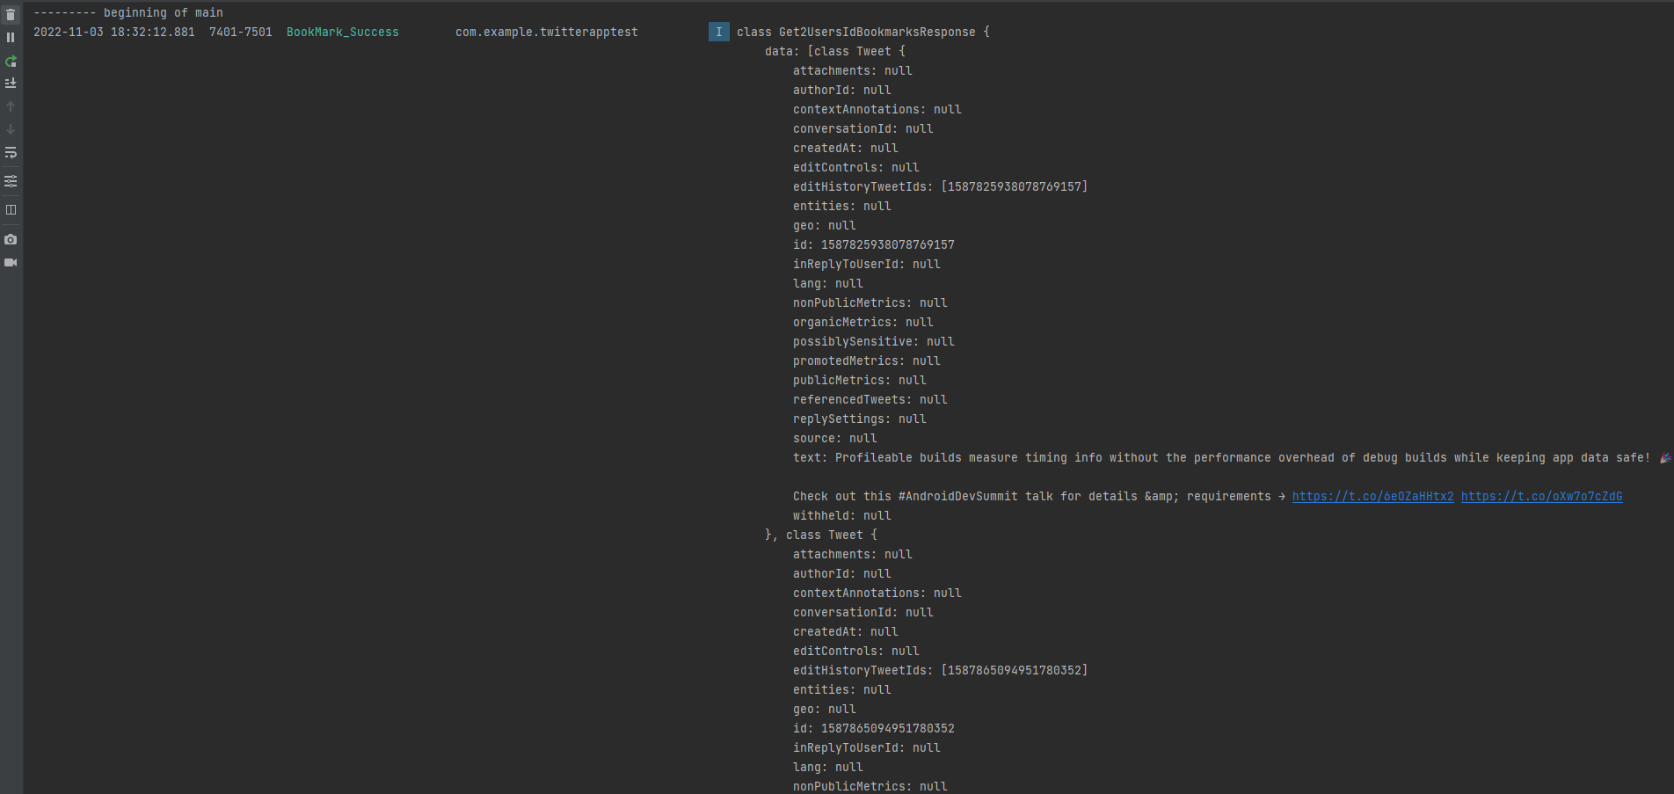Clear the Logcat console
1674x794 pixels.
pos(11,14)
